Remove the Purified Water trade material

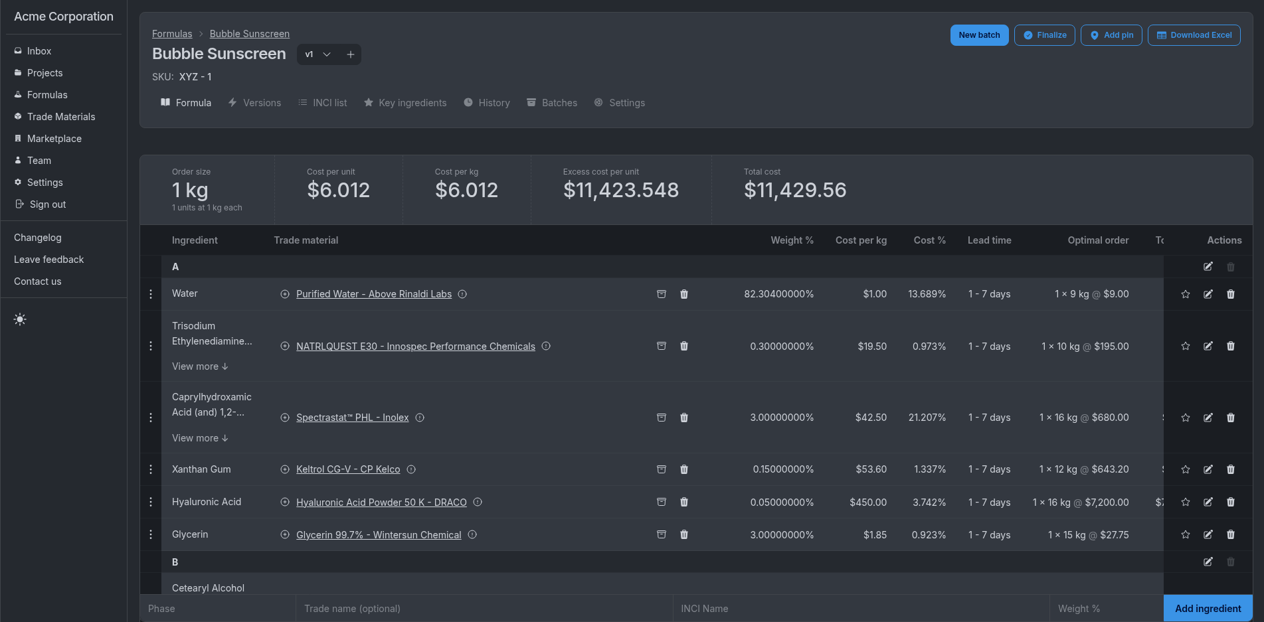[684, 294]
